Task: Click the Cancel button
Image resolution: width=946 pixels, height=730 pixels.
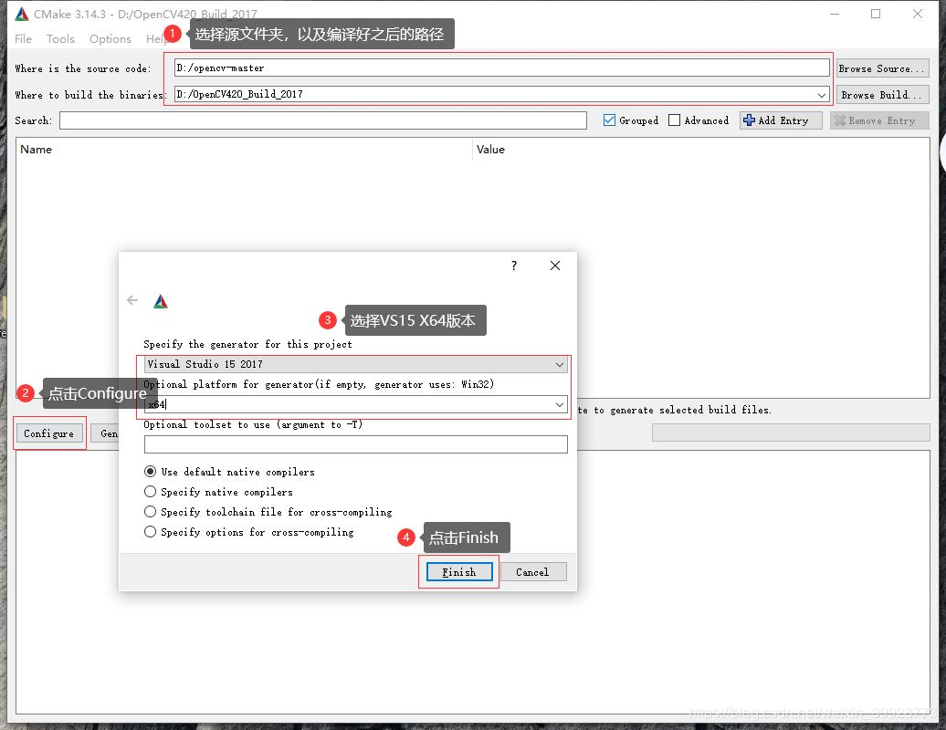Action: coord(532,571)
